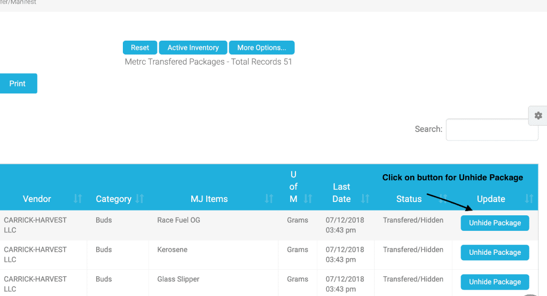Open More Options... menu
The height and width of the screenshot is (296, 547).
tap(262, 48)
